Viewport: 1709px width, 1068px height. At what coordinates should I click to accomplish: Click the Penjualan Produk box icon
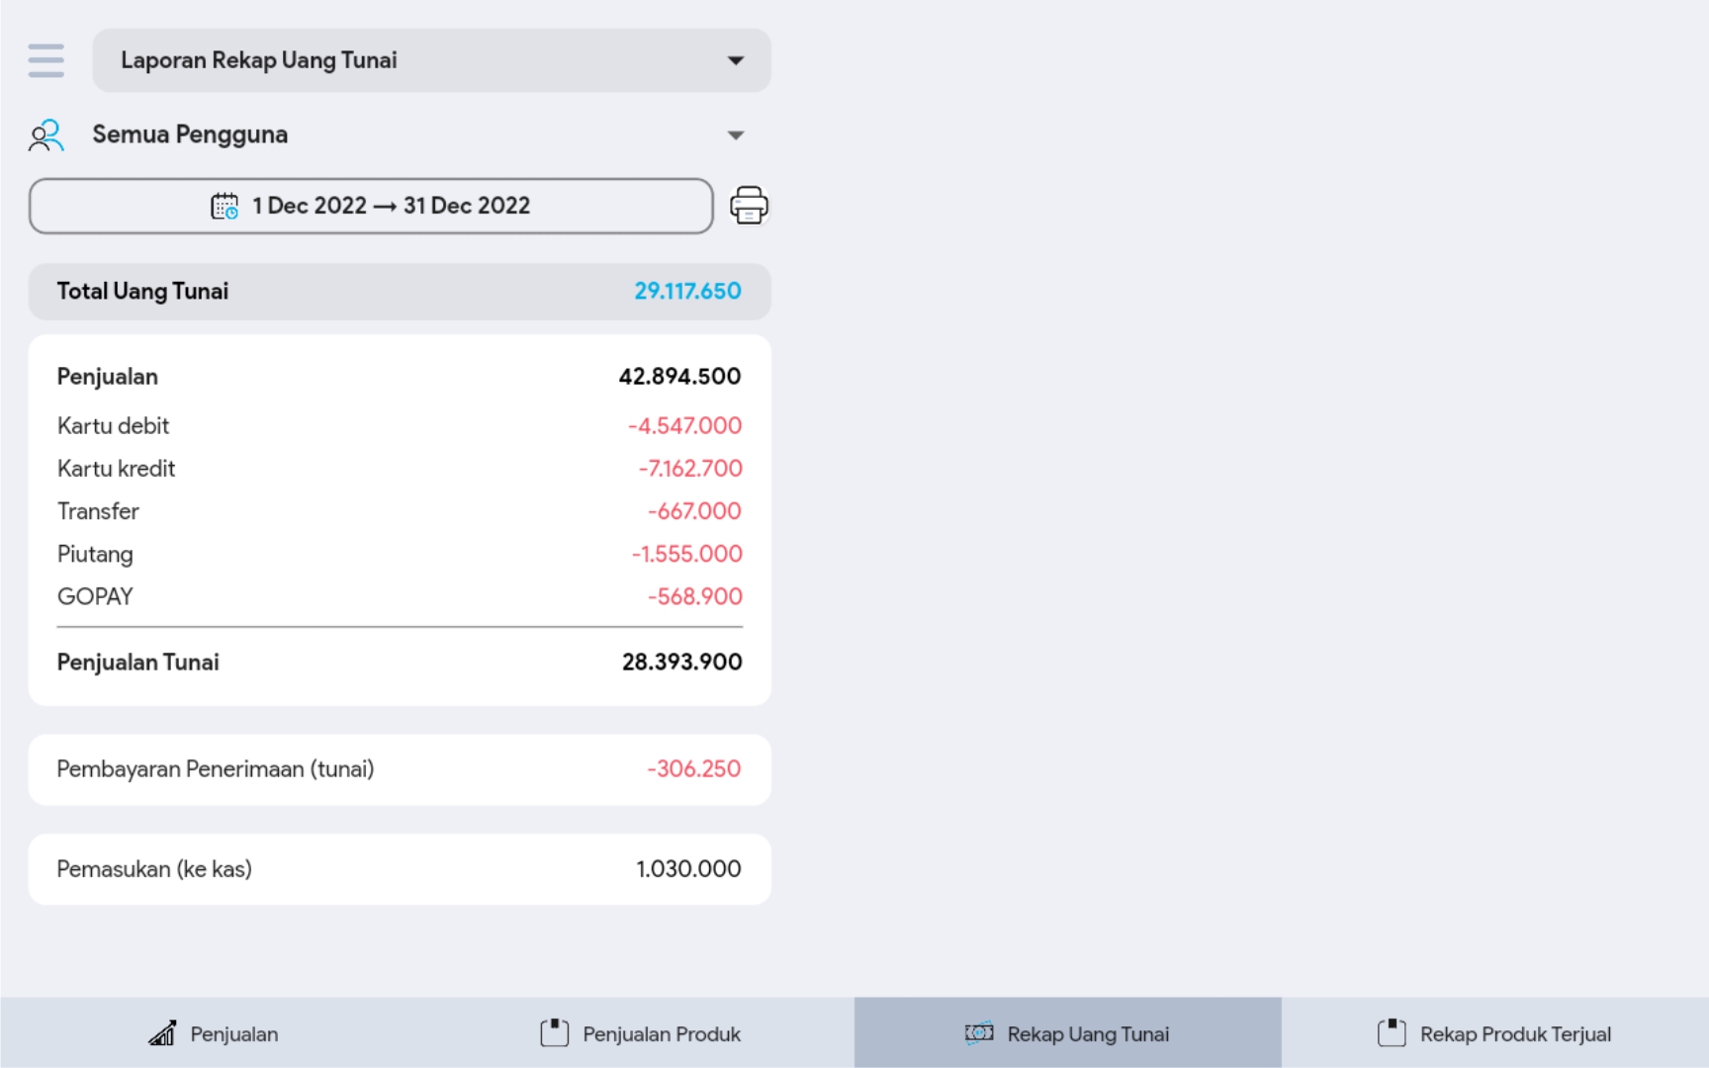[554, 1033]
